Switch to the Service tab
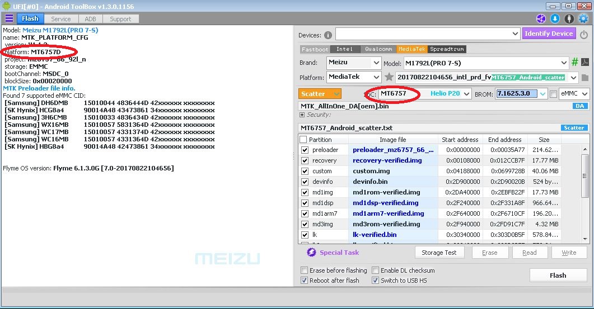Image resolution: width=594 pixels, height=309 pixels. pyautogui.click(x=61, y=19)
